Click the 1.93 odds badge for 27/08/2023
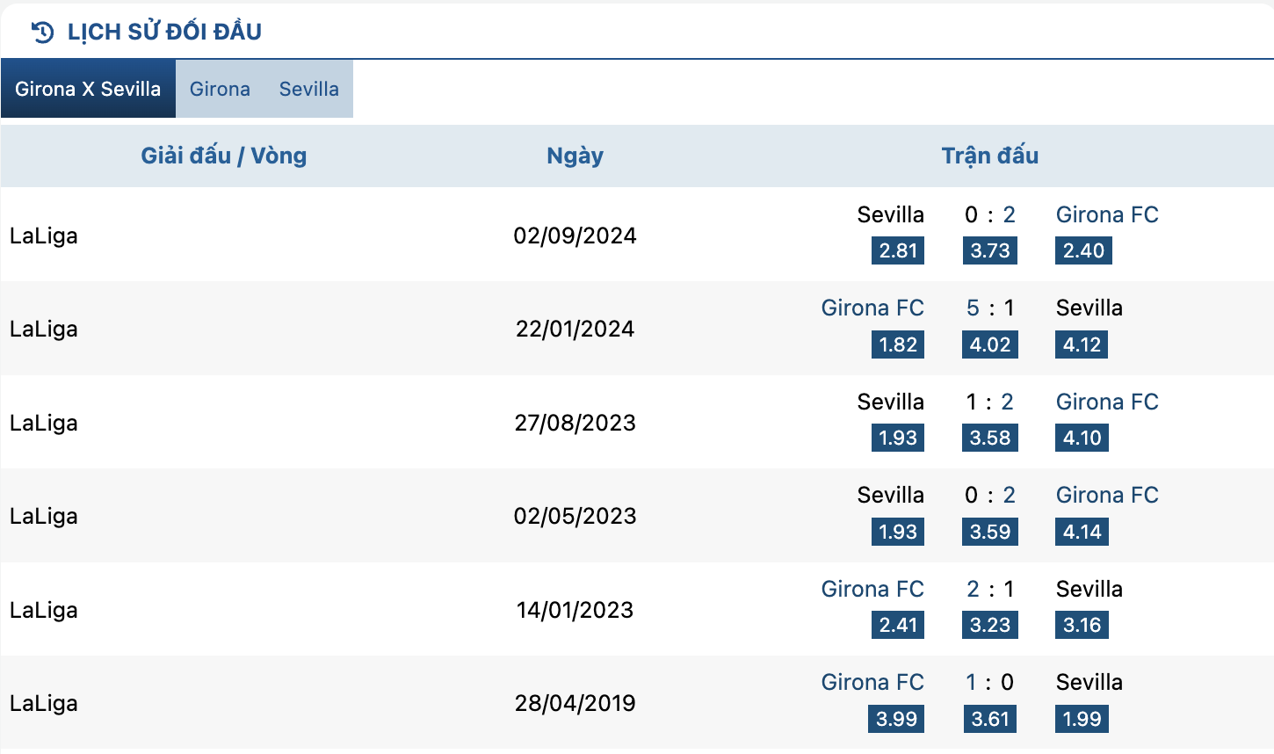 pyautogui.click(x=898, y=438)
